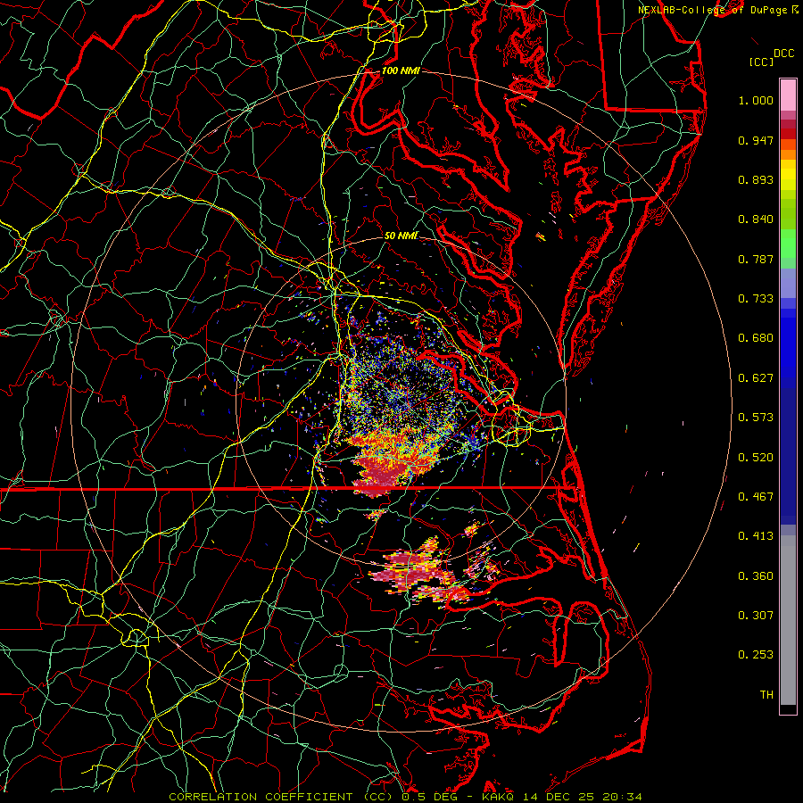The height and width of the screenshot is (803, 803).
Task: Click the 100 NMI range ring label
Action: pyautogui.click(x=401, y=70)
